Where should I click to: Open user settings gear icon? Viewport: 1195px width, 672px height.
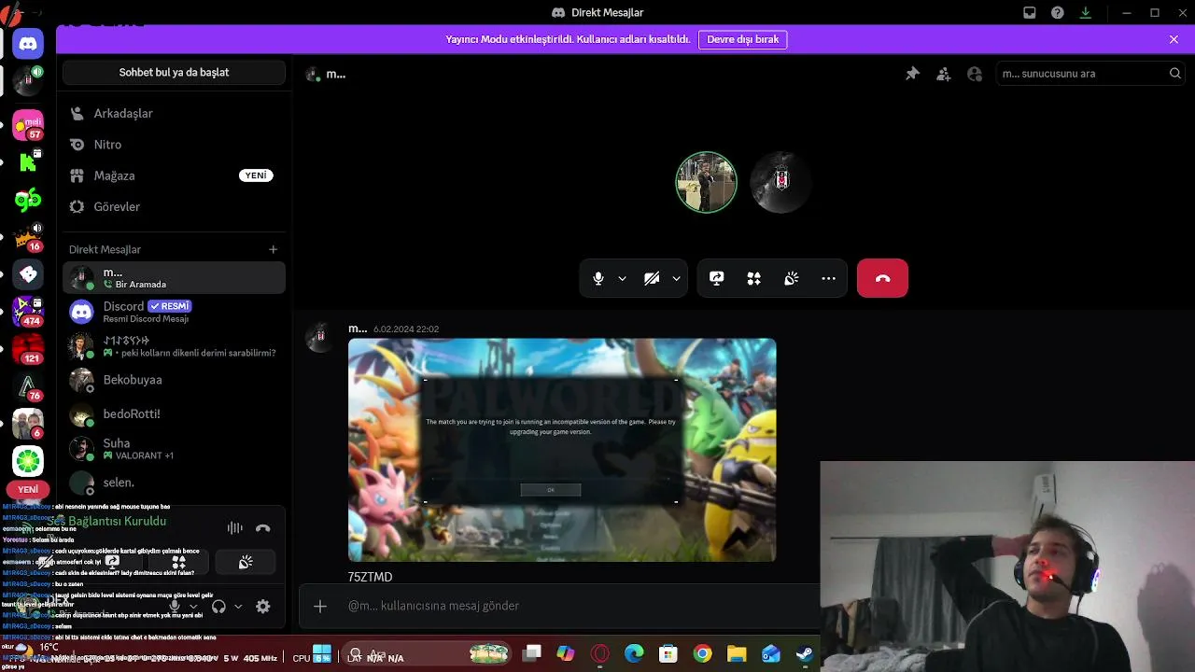tap(263, 607)
